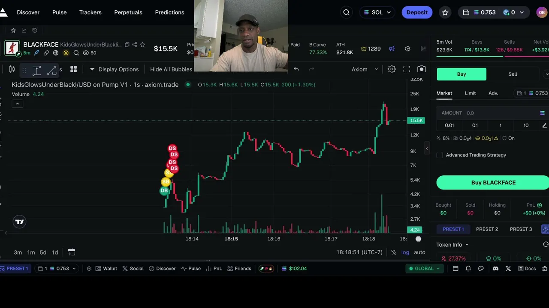Switch to PRESET 2
This screenshot has height=308, width=549.
coord(487,229)
